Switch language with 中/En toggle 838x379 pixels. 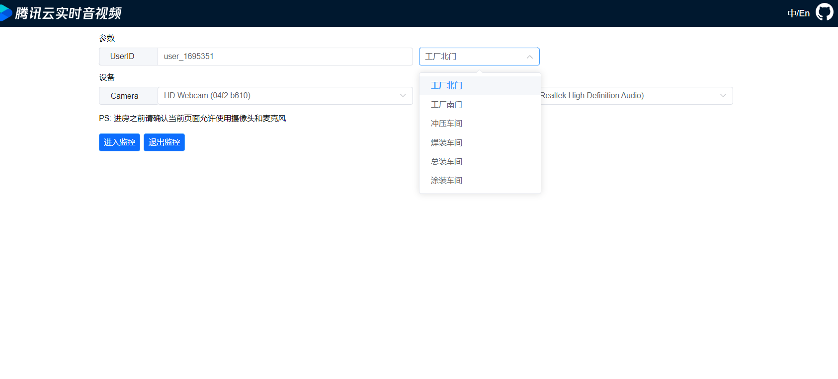(798, 13)
